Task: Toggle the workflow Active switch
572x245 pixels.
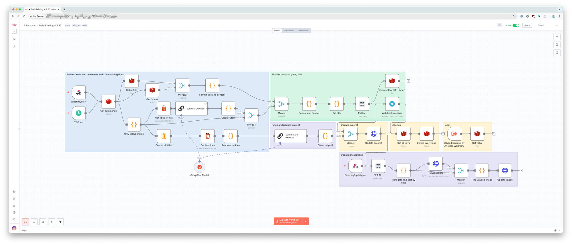Action: click(x=516, y=25)
